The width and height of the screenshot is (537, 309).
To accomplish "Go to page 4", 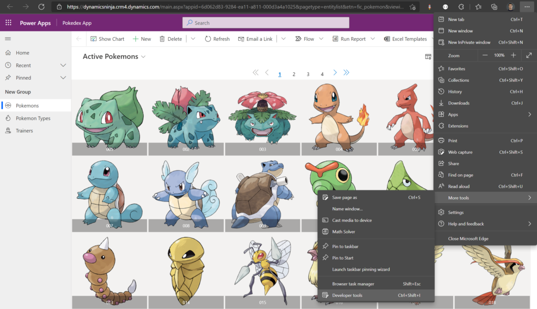I will [322, 74].
